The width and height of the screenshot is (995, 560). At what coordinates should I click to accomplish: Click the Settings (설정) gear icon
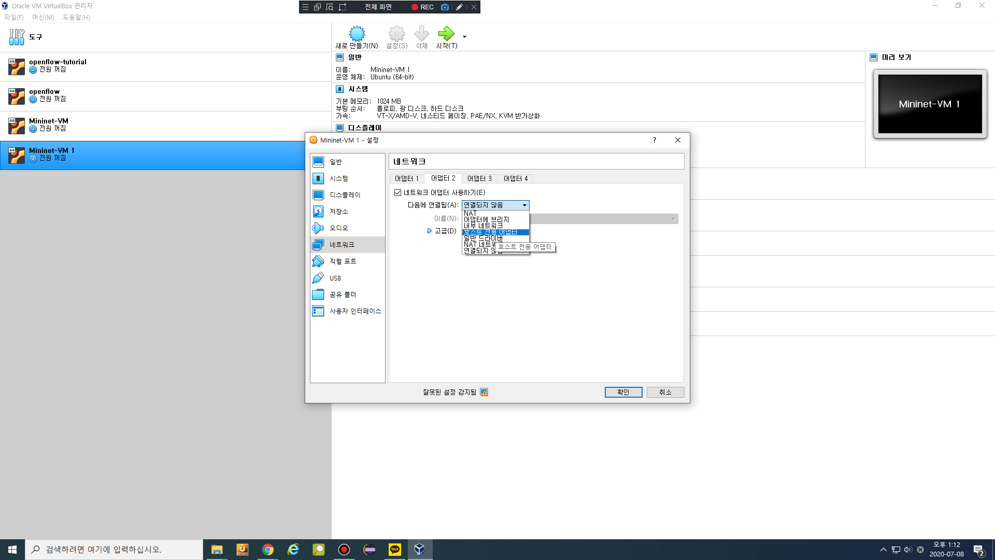click(x=396, y=34)
